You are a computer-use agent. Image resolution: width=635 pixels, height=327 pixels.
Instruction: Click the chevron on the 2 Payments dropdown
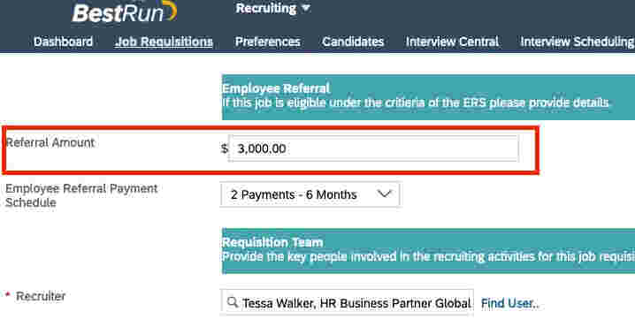coord(384,194)
